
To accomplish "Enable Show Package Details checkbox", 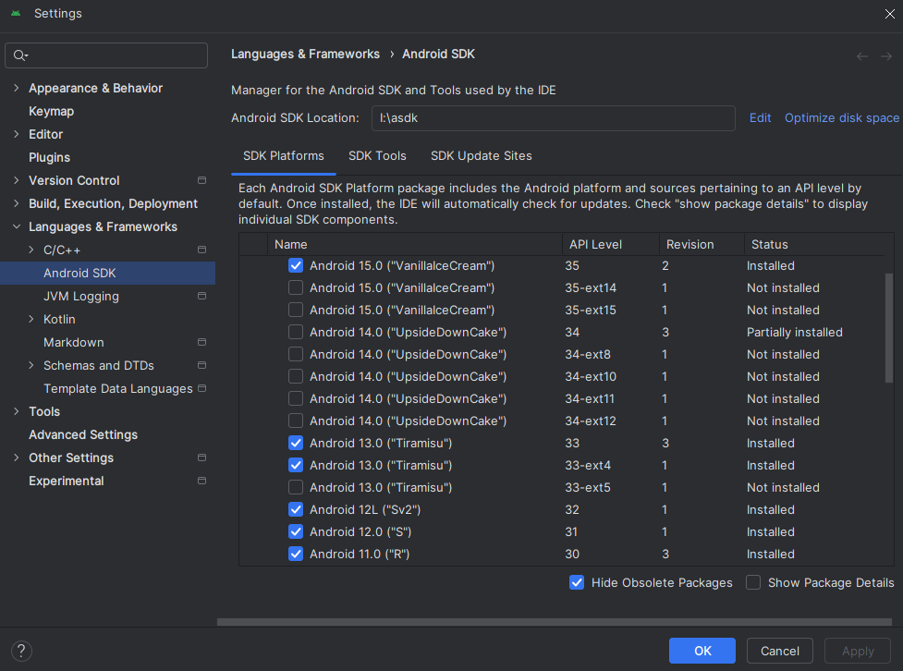I will [753, 582].
